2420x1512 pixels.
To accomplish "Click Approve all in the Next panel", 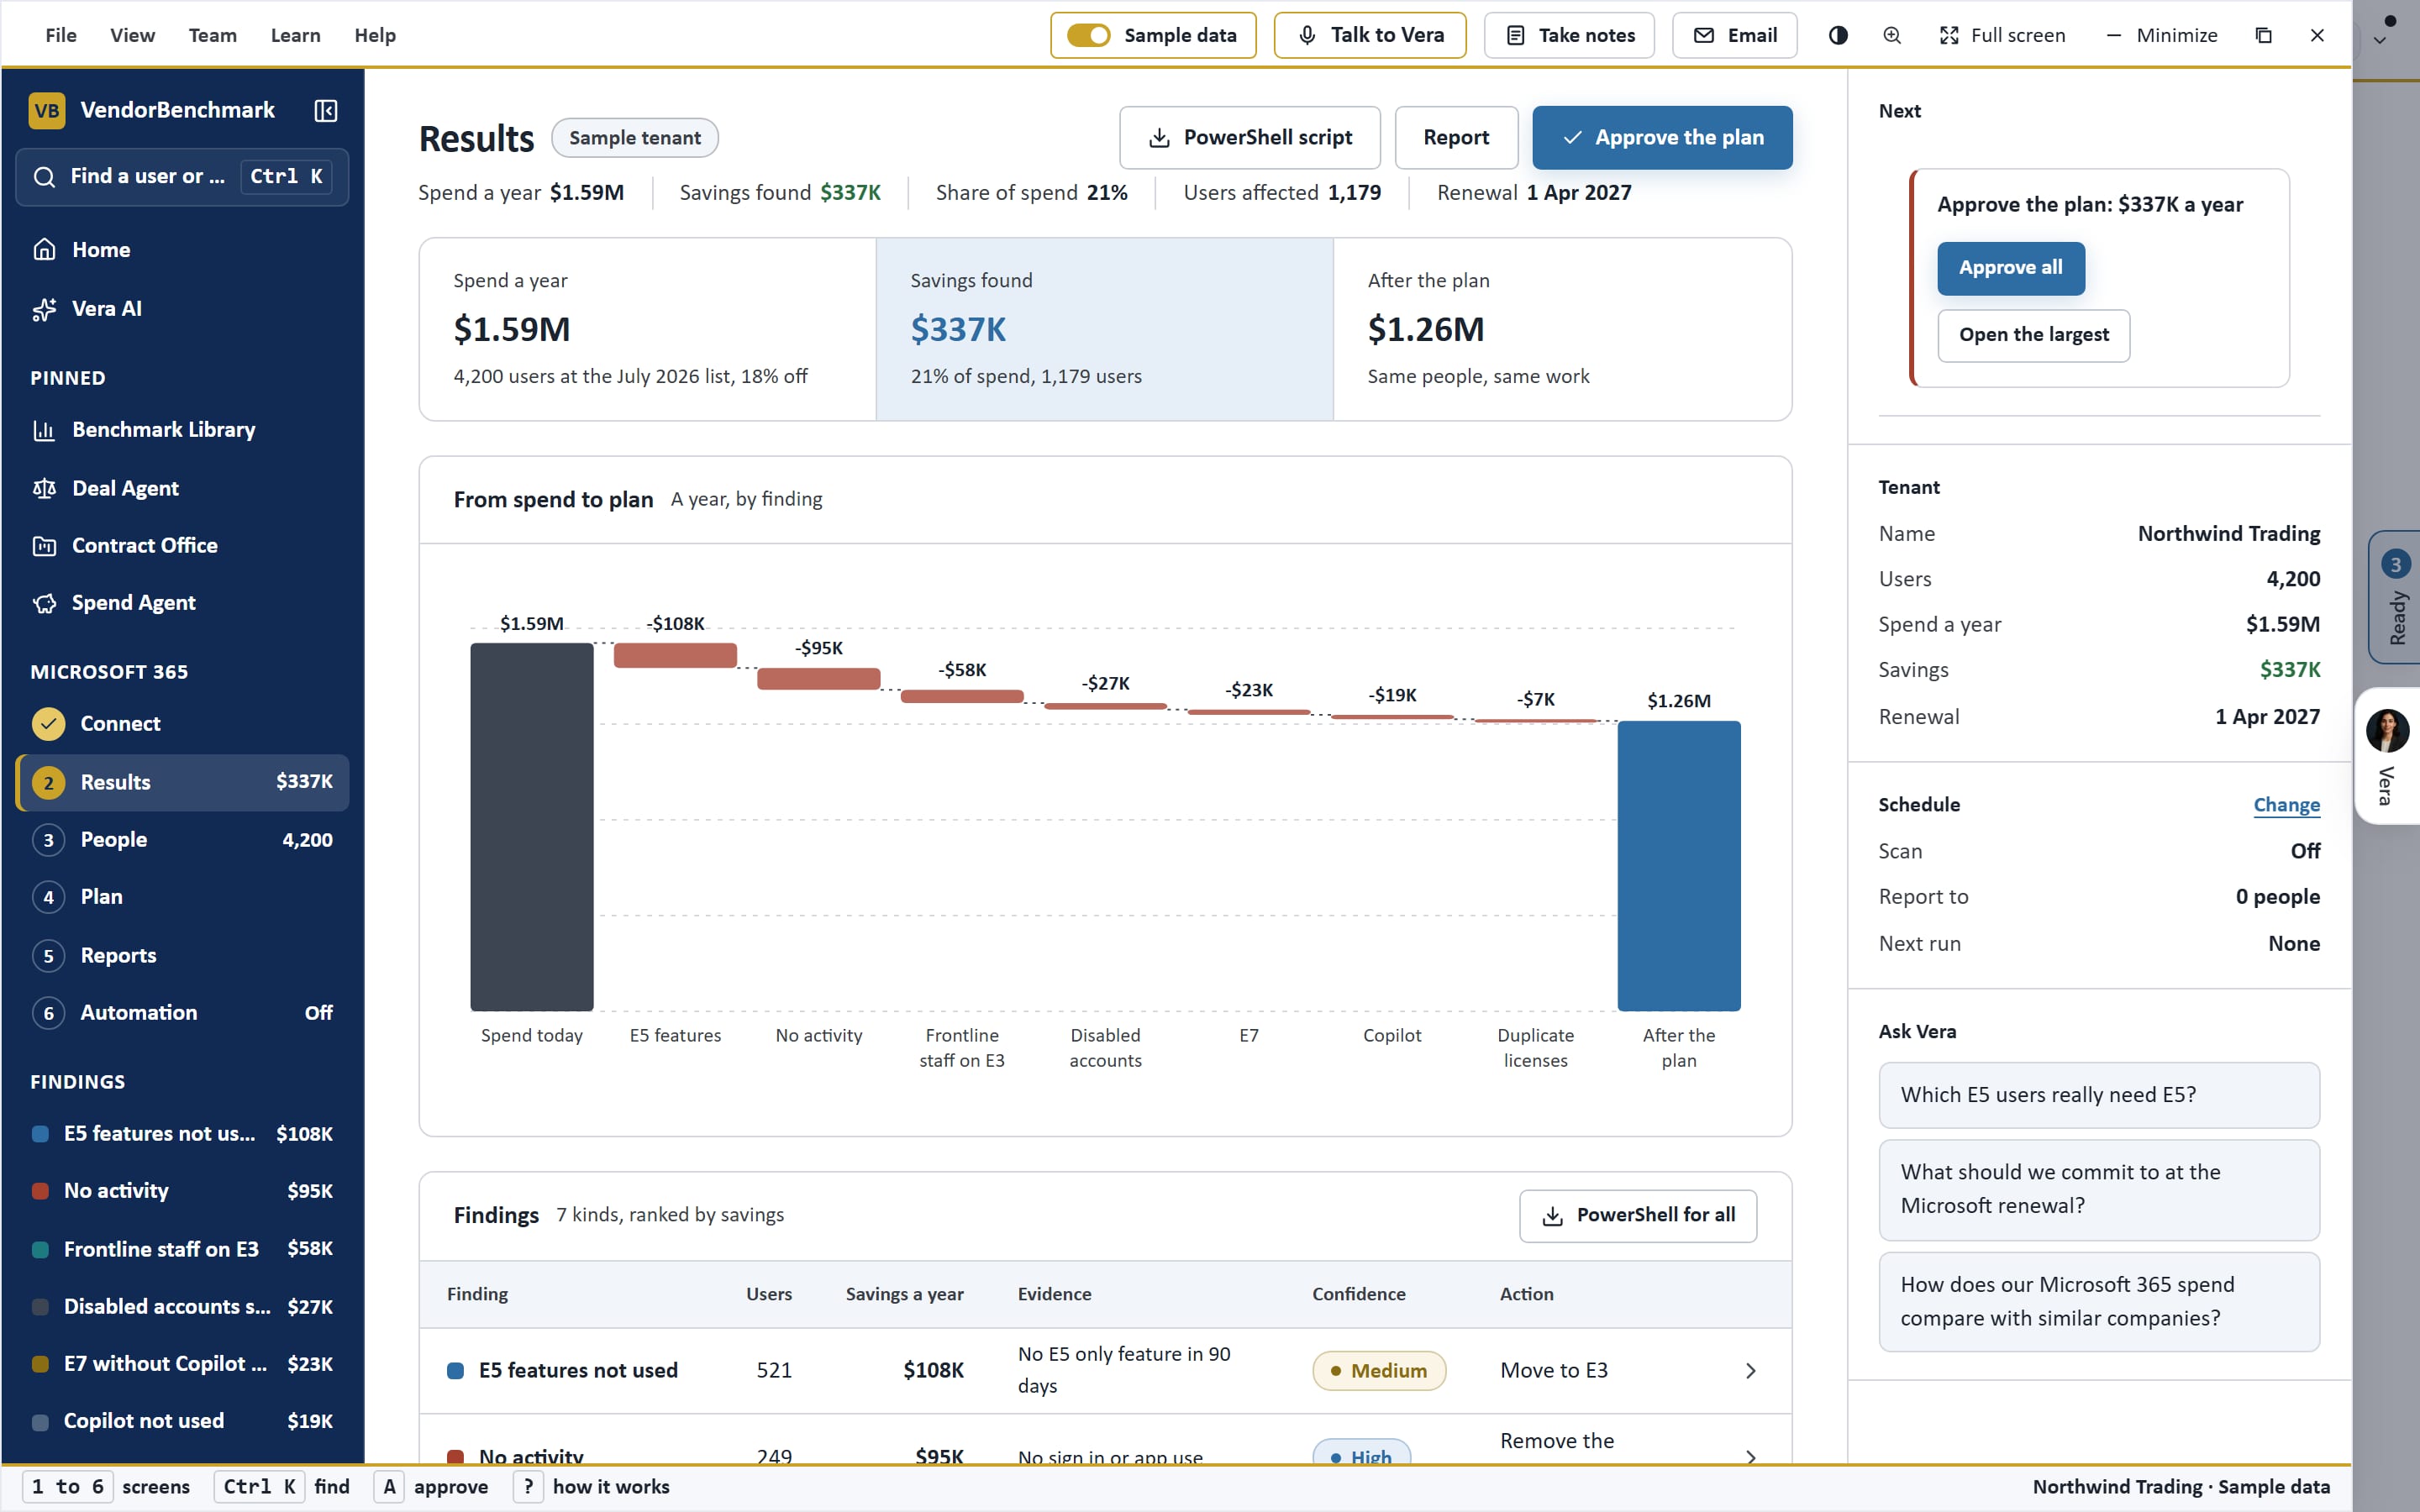I will pos(2010,268).
